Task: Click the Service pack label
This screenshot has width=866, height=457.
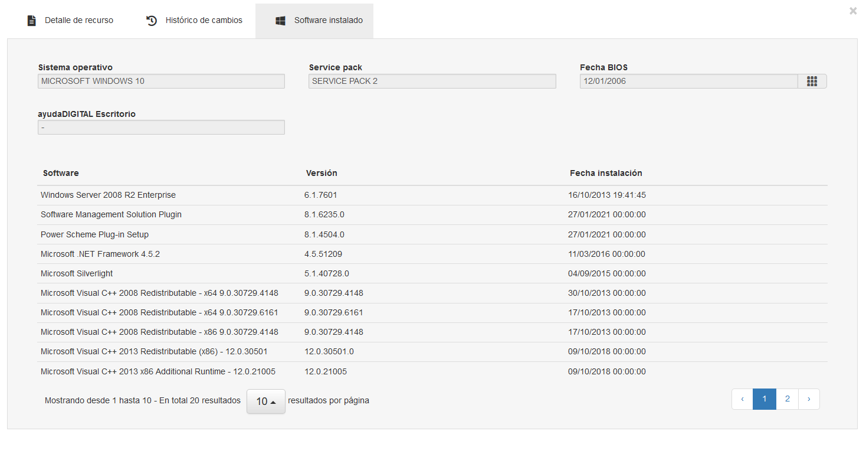Action: 336,67
